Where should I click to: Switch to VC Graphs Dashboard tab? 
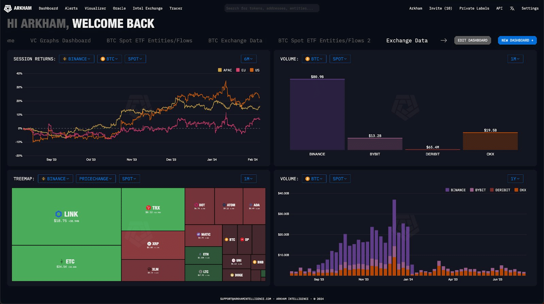pyautogui.click(x=61, y=41)
